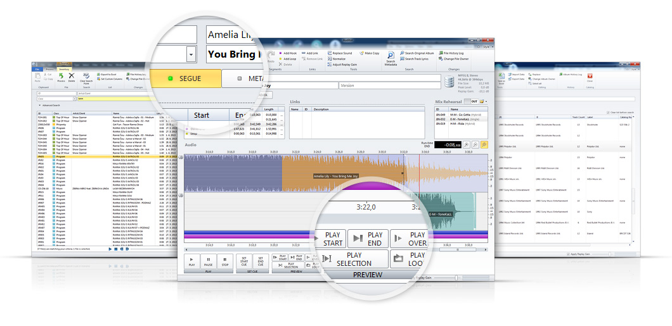Viewport: 672px width, 326px height.
Task: Click Export to Excel in Inventory window
Action: tap(107, 75)
